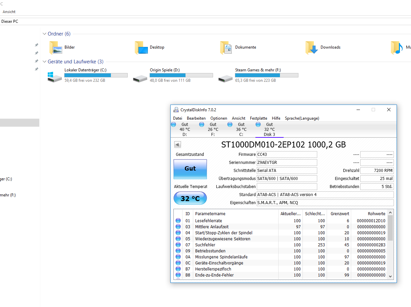Click health orb above drive F: tab
Screen dimensions: 411x307
pos(202,124)
